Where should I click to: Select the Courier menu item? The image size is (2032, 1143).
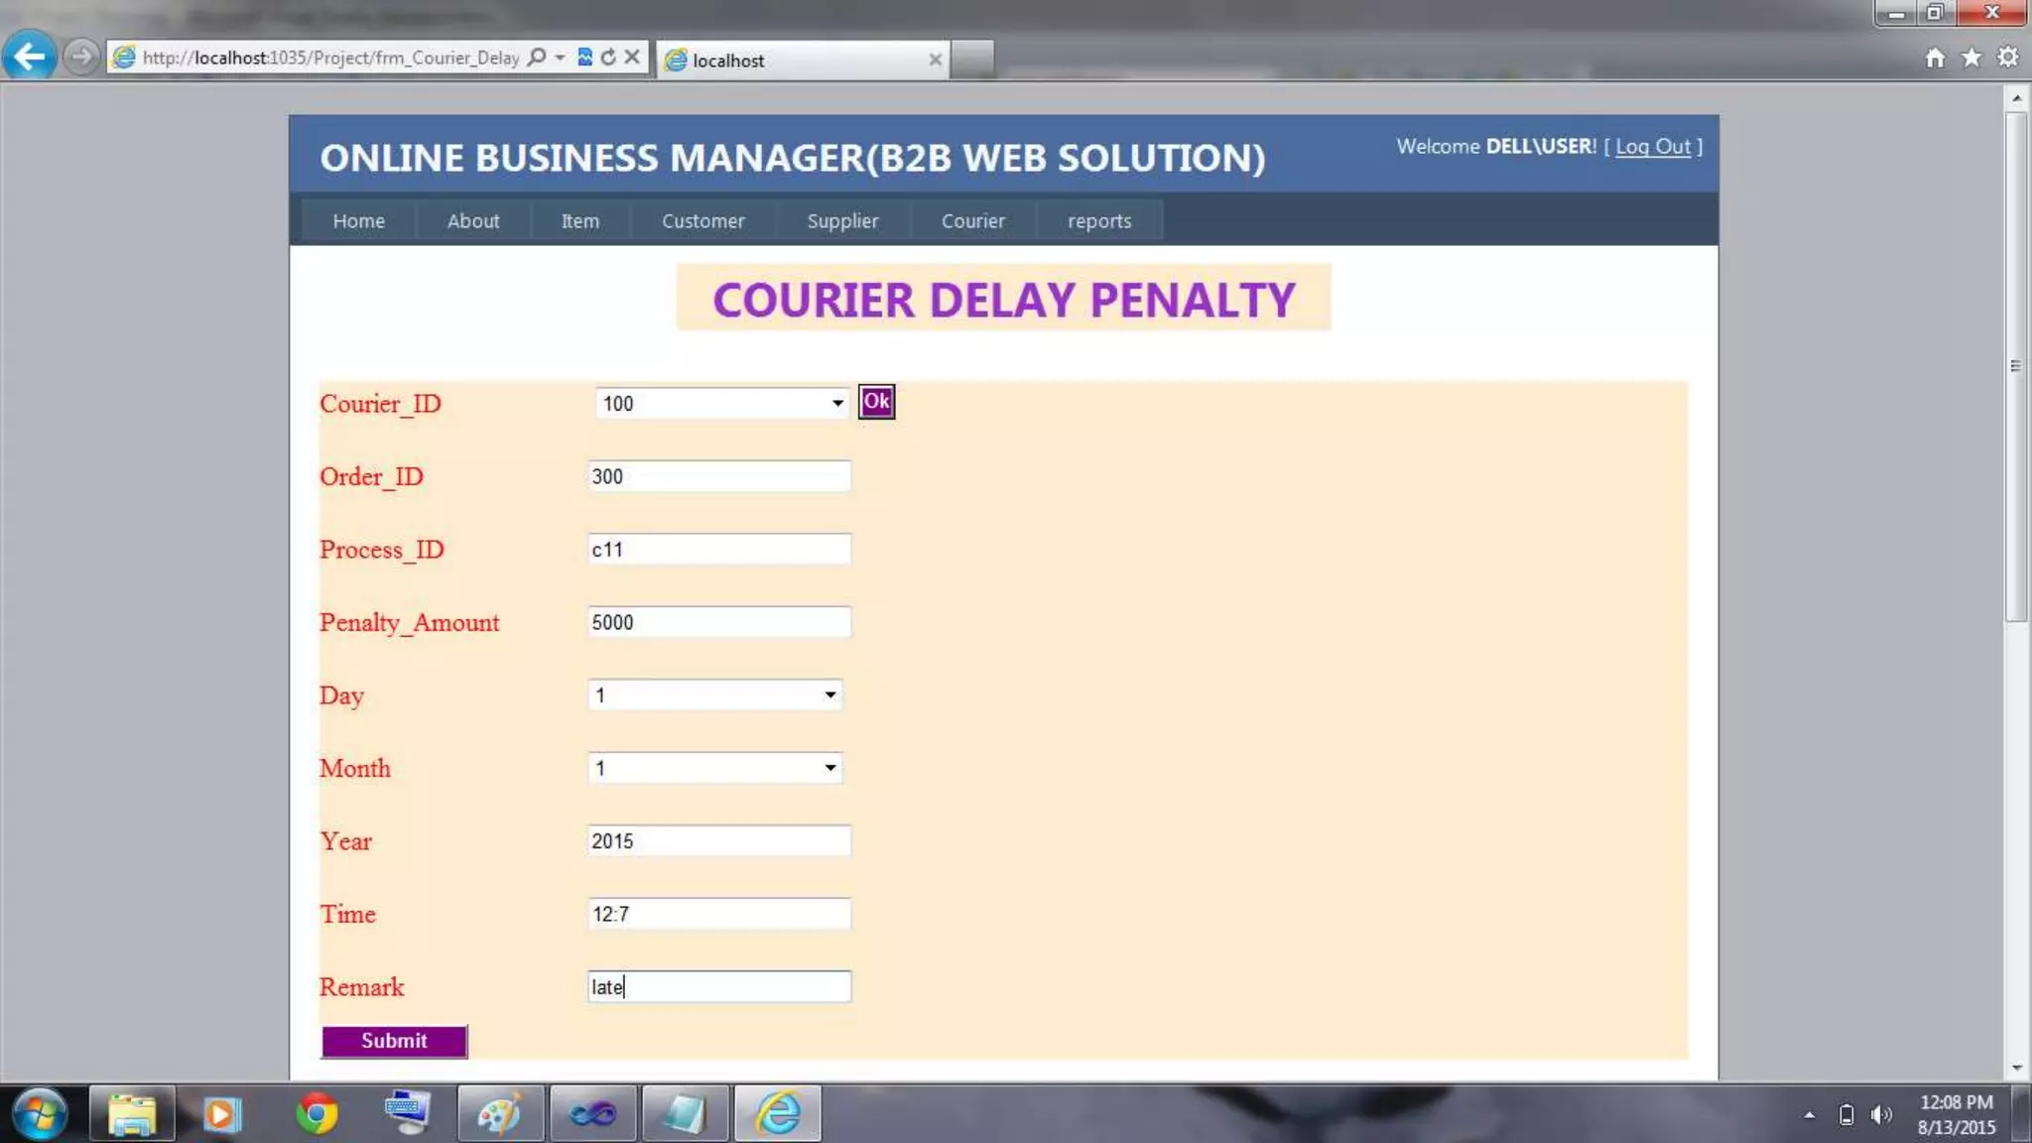[972, 221]
